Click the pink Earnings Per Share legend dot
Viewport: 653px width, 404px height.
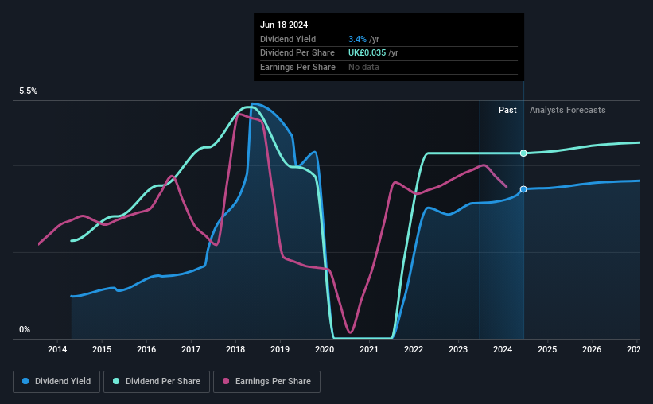226,381
